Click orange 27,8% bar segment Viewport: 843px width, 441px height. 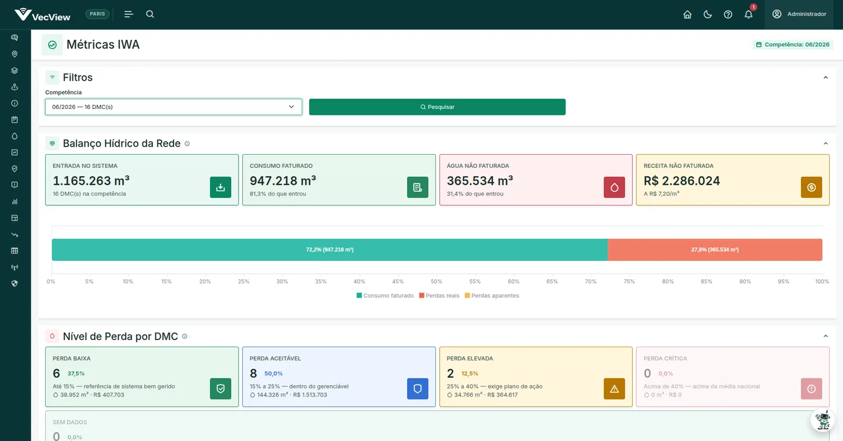[x=715, y=250]
